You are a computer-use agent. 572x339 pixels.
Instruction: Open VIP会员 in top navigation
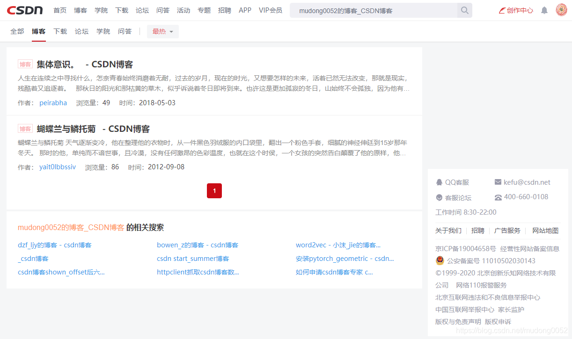(271, 10)
